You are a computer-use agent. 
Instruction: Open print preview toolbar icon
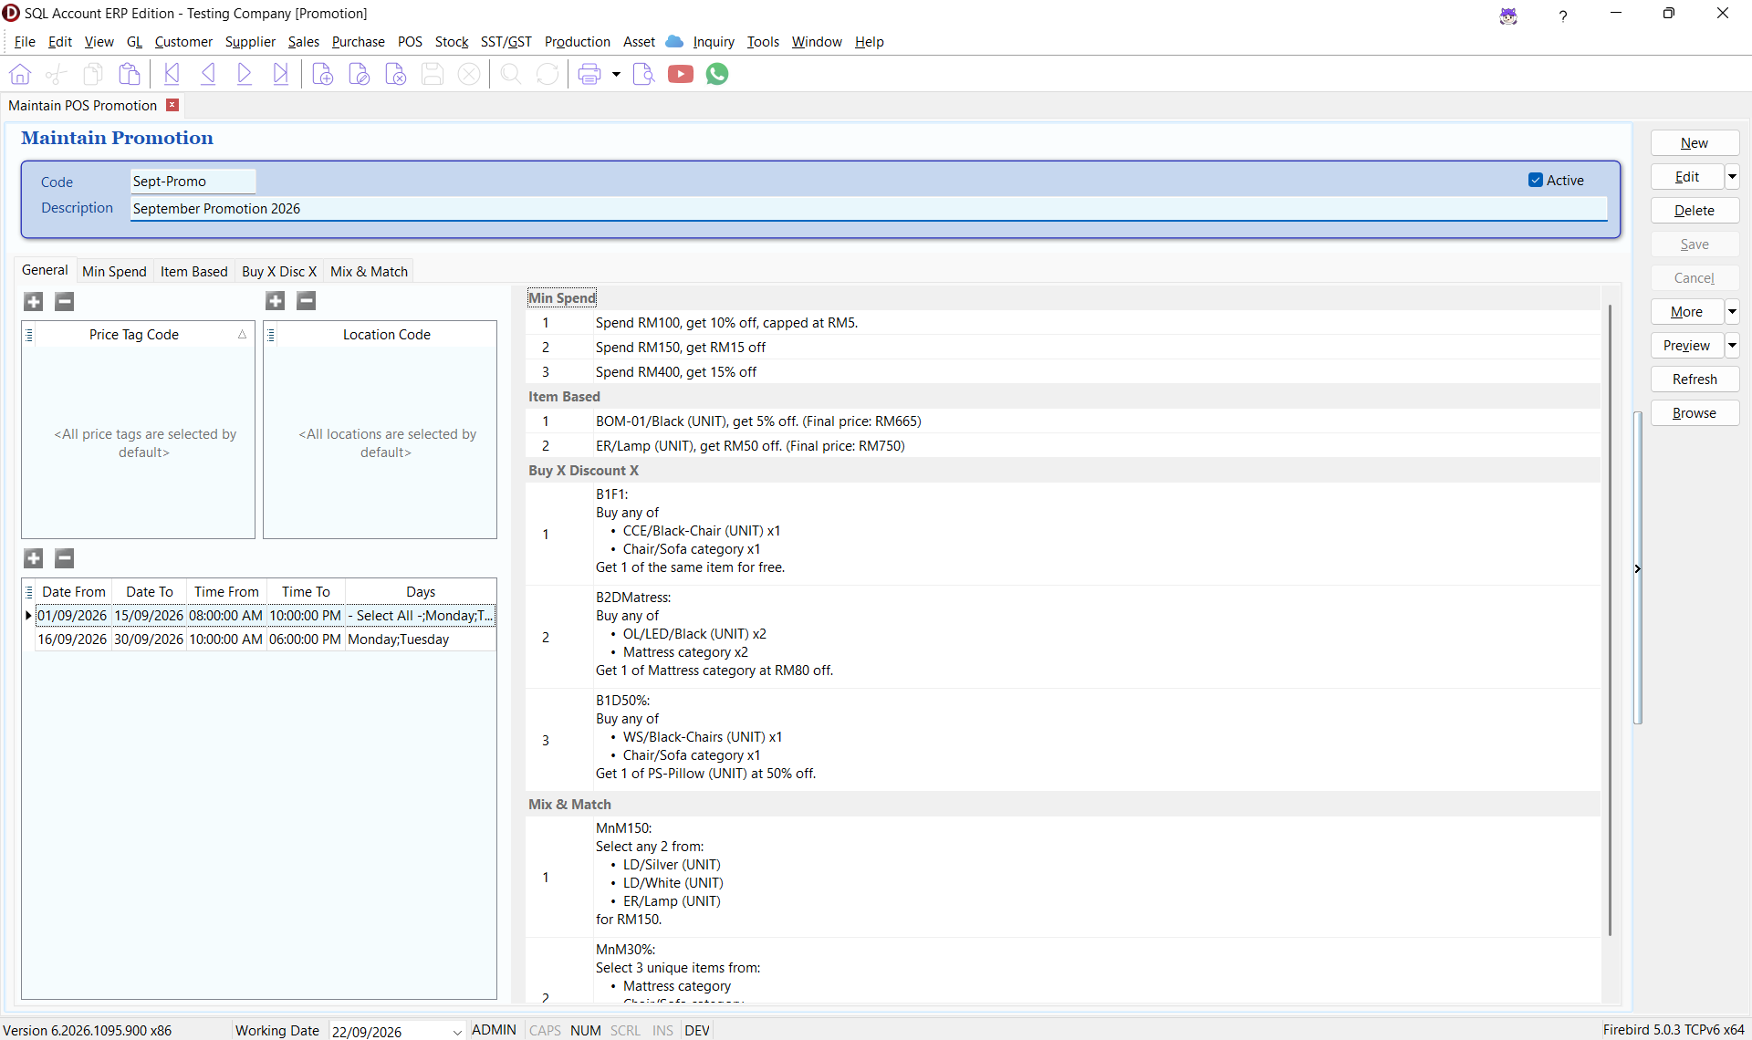(x=643, y=74)
